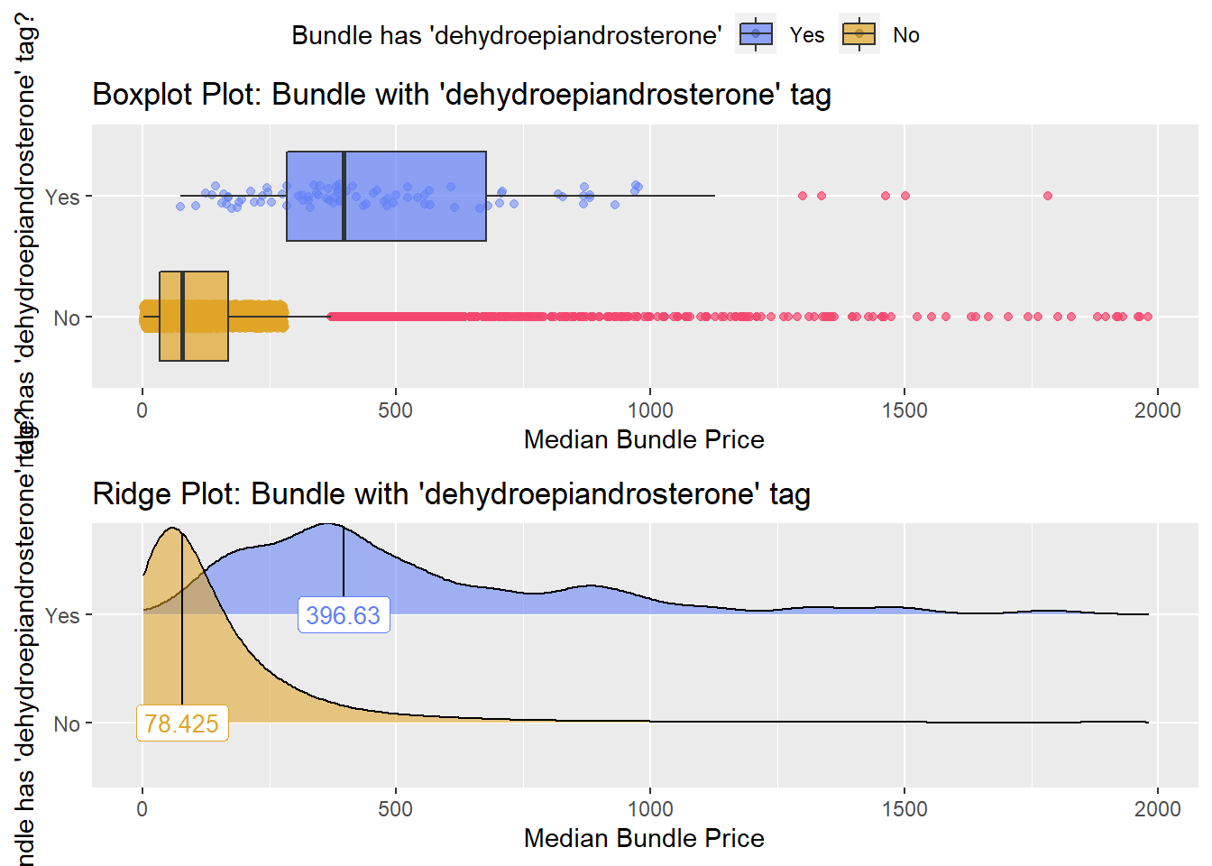Click the 'Yes' legend text label
This screenshot has width=1212, height=866.
(x=806, y=35)
